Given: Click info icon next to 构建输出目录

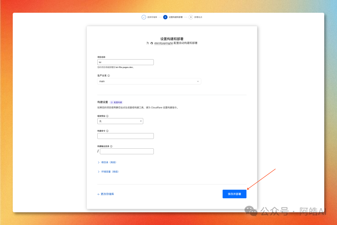Looking at the screenshot, I should (x=111, y=146).
